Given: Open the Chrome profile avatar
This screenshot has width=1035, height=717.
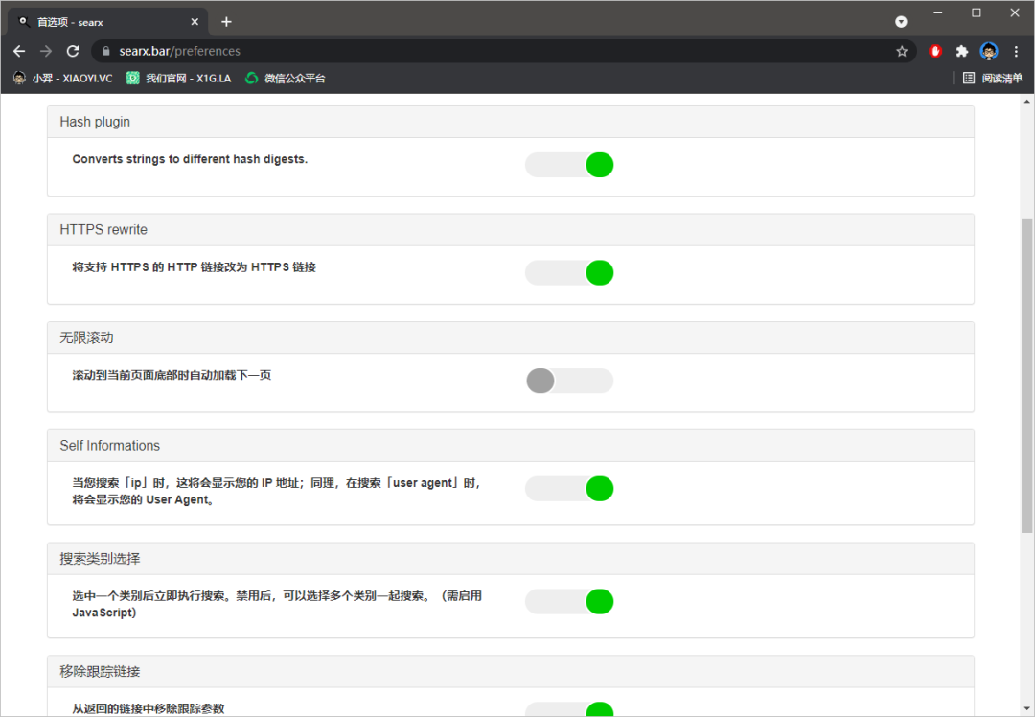Looking at the screenshot, I should pos(989,51).
